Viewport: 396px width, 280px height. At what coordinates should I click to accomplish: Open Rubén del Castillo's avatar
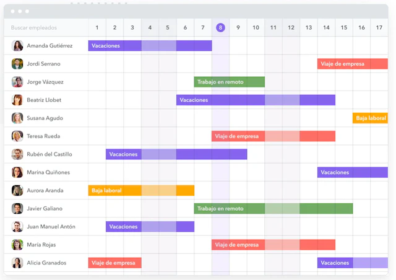(x=17, y=154)
